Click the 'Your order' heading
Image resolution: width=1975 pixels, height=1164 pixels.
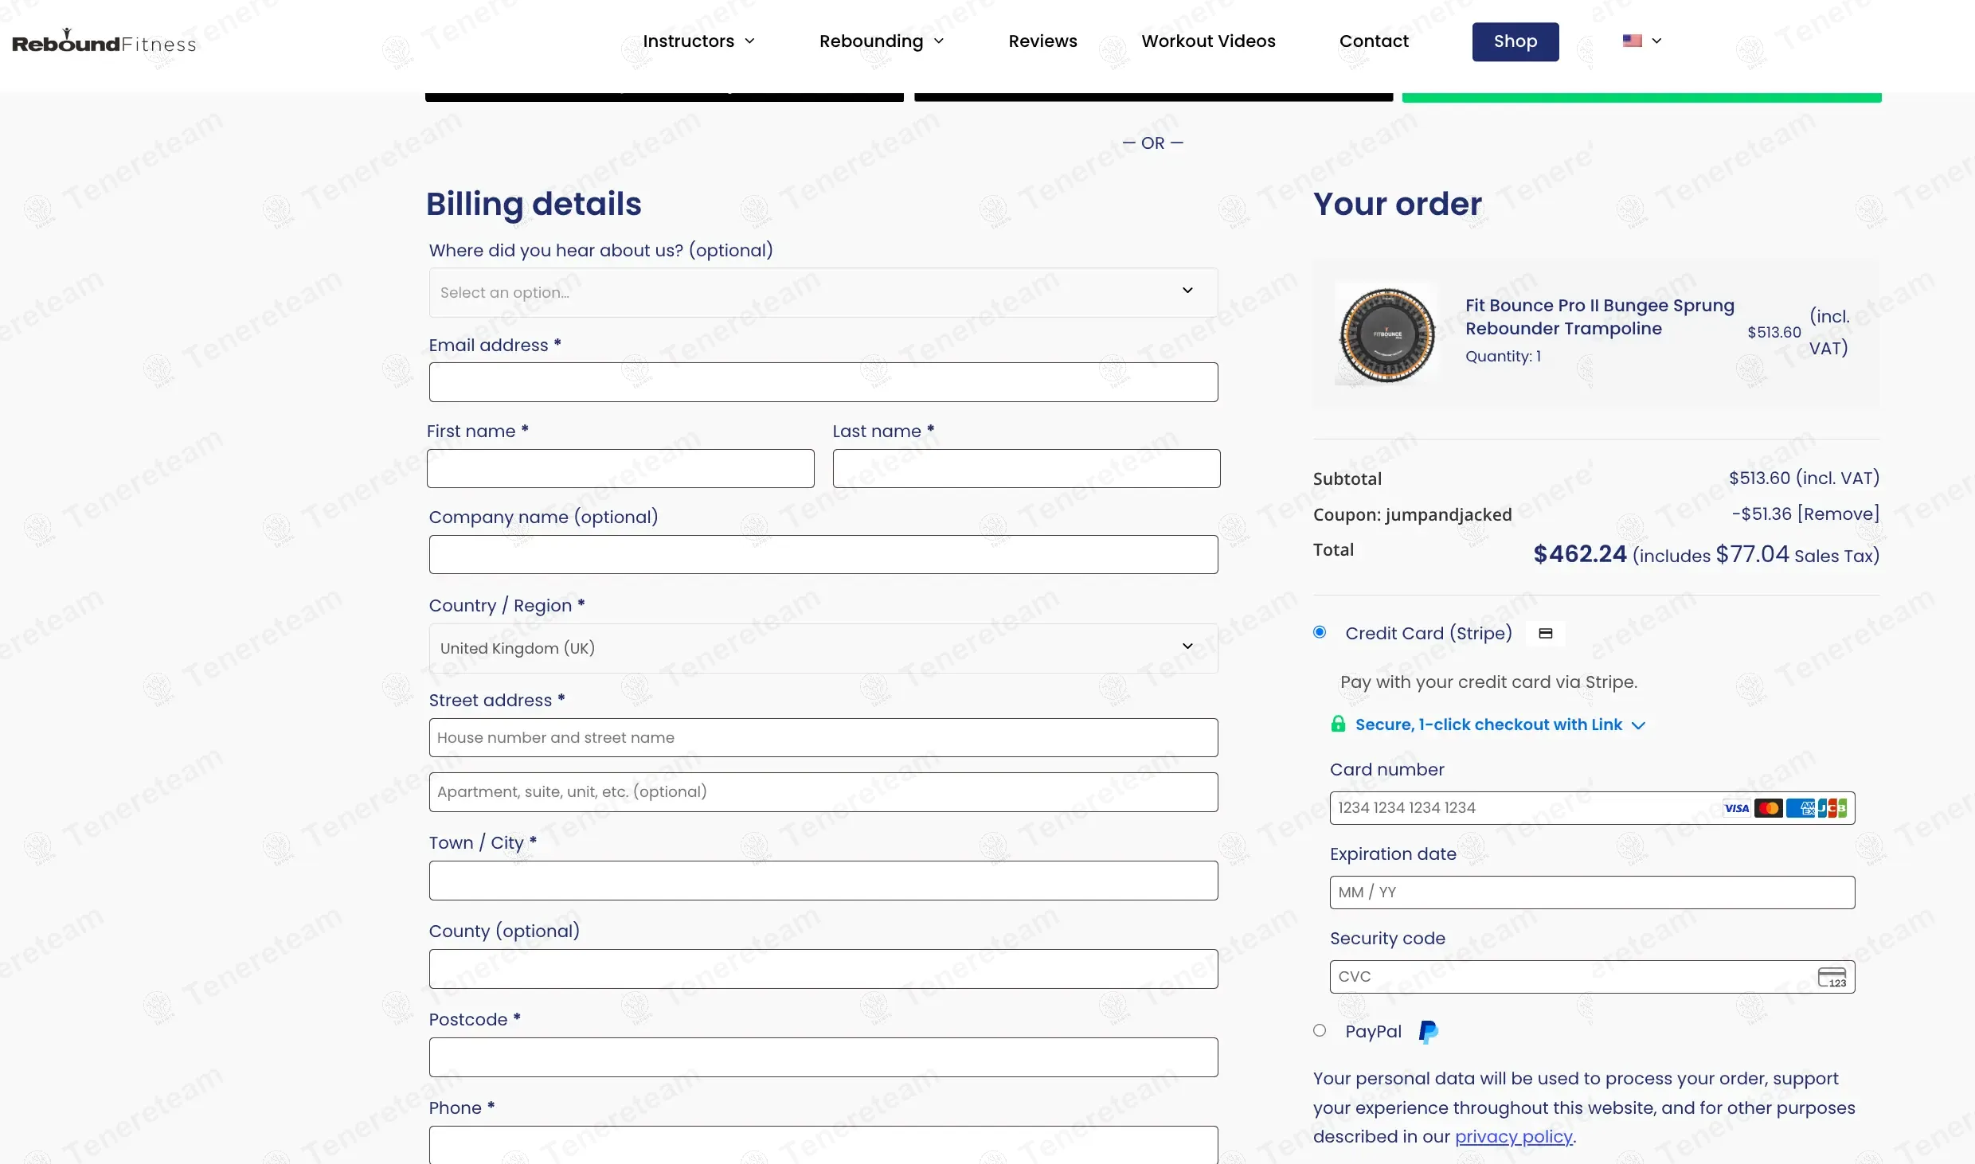point(1398,204)
